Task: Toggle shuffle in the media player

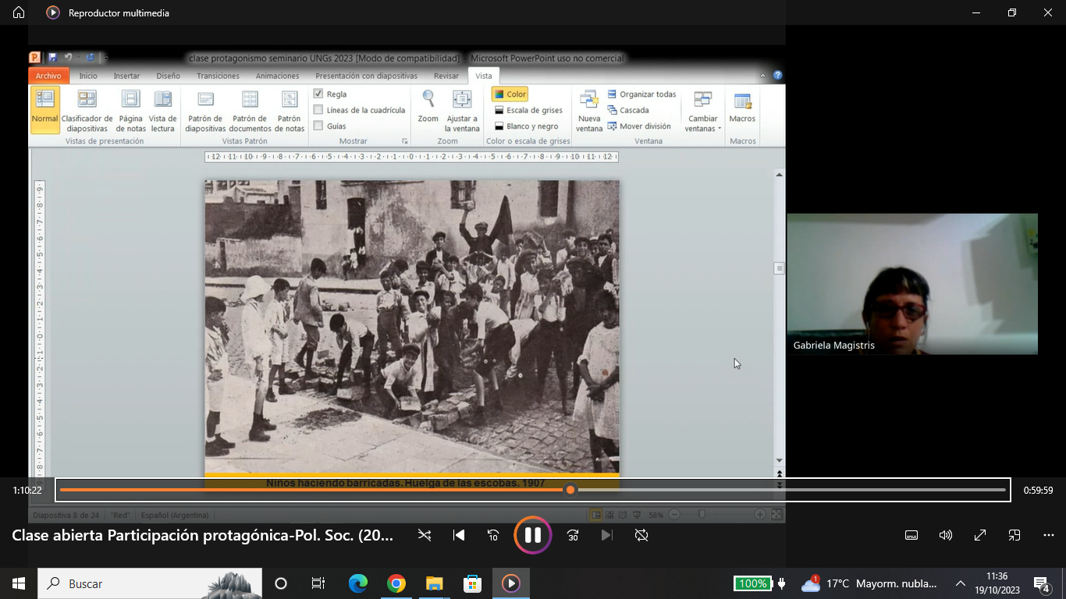Action: tap(424, 535)
